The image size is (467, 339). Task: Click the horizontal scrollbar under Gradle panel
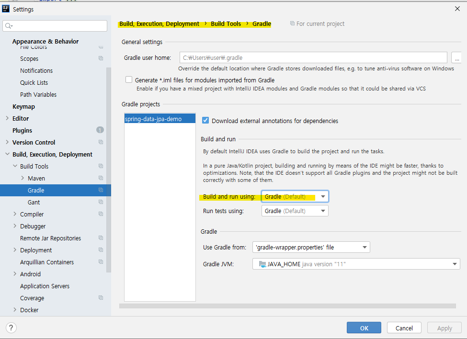287,306
